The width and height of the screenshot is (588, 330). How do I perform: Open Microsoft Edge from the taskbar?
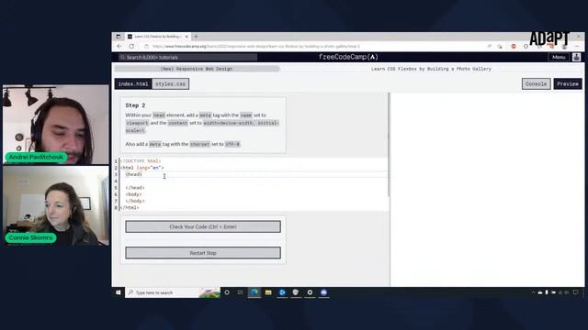pyautogui.click(x=254, y=292)
